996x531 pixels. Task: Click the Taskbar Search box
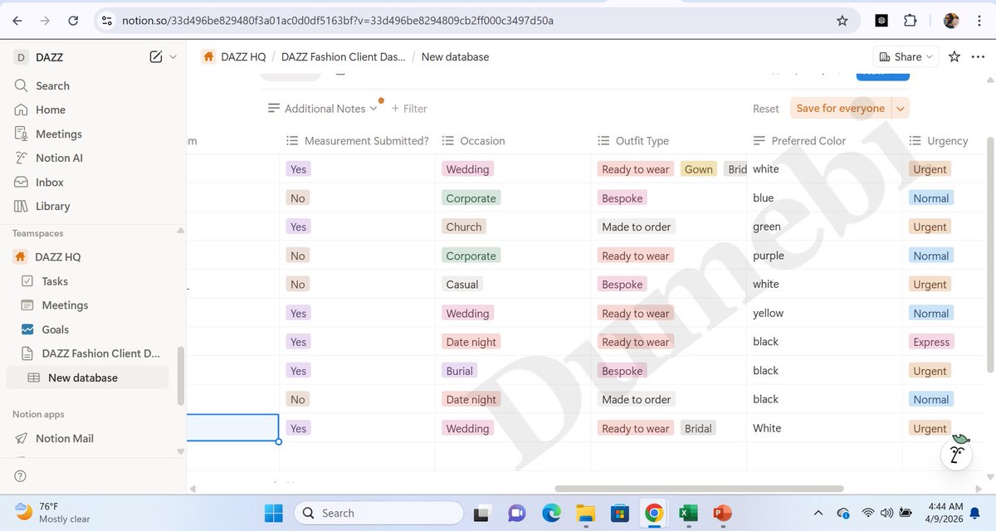pos(378,513)
